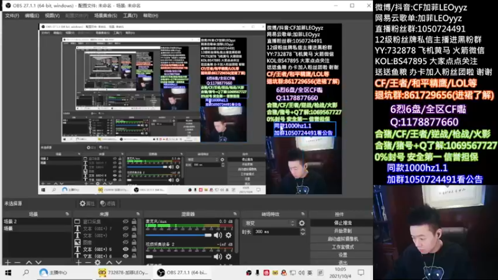The image size is (498, 280).
Task: Remove selected scene with the minus icon
Action: pos(17,263)
